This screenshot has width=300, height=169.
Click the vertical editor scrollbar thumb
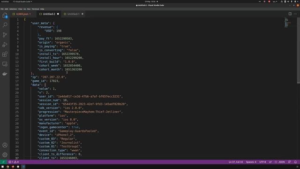click(x=298, y=50)
